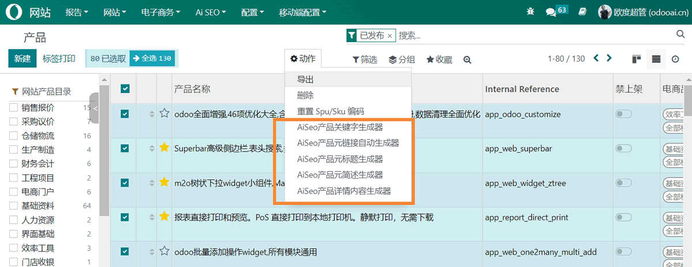
Task: Uncheck the app_web_superbar row checkbox
Action: (x=125, y=148)
